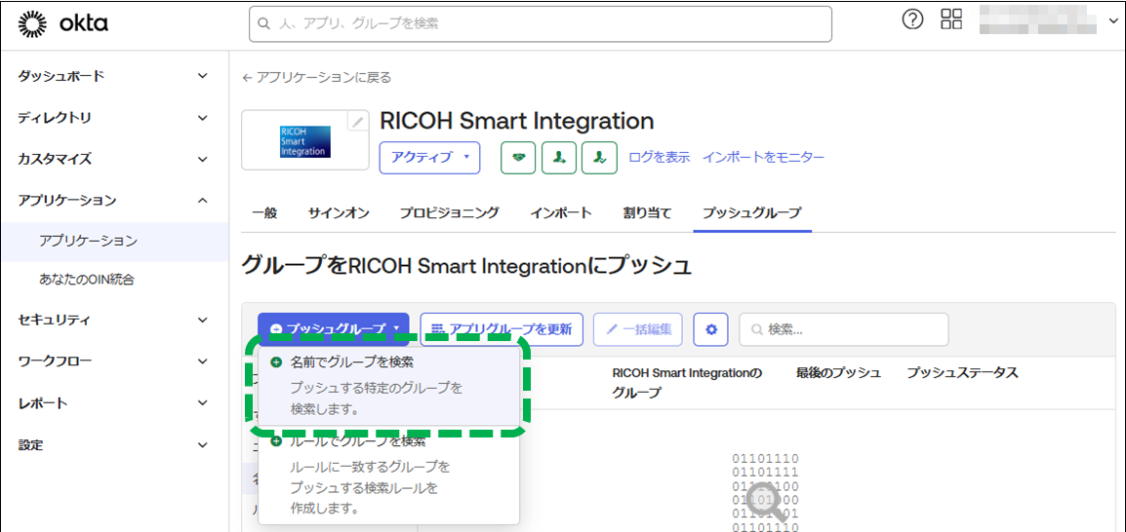Expand ワークフロー in the sidebar

coord(114,361)
